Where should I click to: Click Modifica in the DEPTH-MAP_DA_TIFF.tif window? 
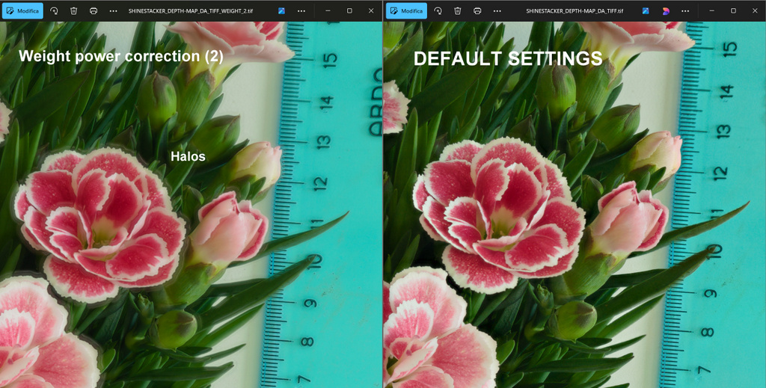click(x=406, y=10)
